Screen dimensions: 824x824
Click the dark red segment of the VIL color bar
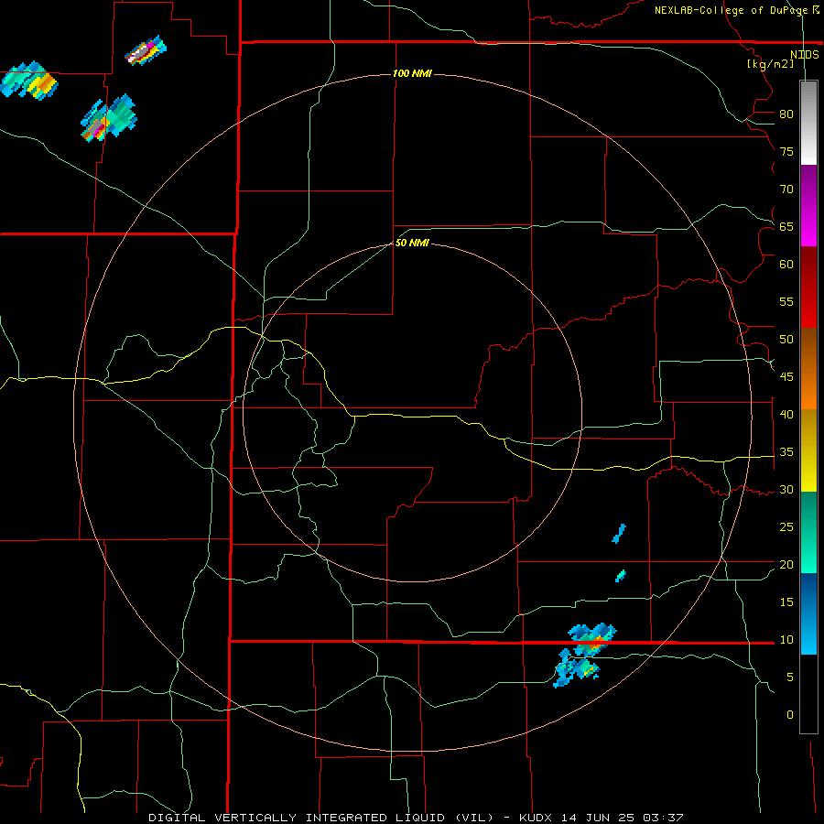click(x=808, y=287)
